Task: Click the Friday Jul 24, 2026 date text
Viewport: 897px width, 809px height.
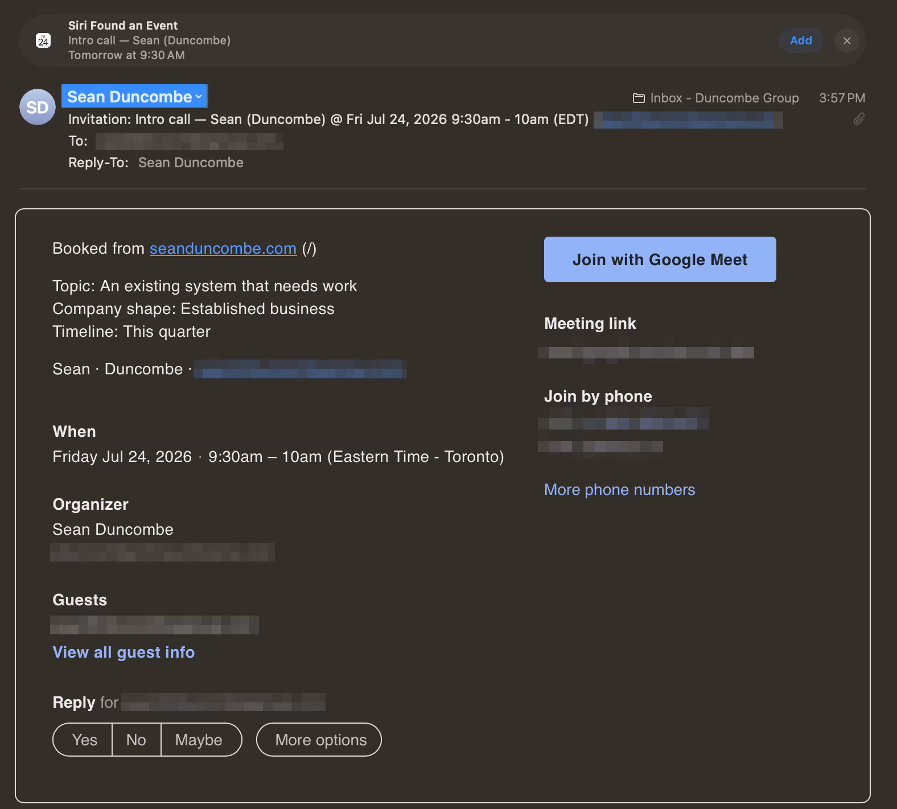Action: click(x=122, y=457)
